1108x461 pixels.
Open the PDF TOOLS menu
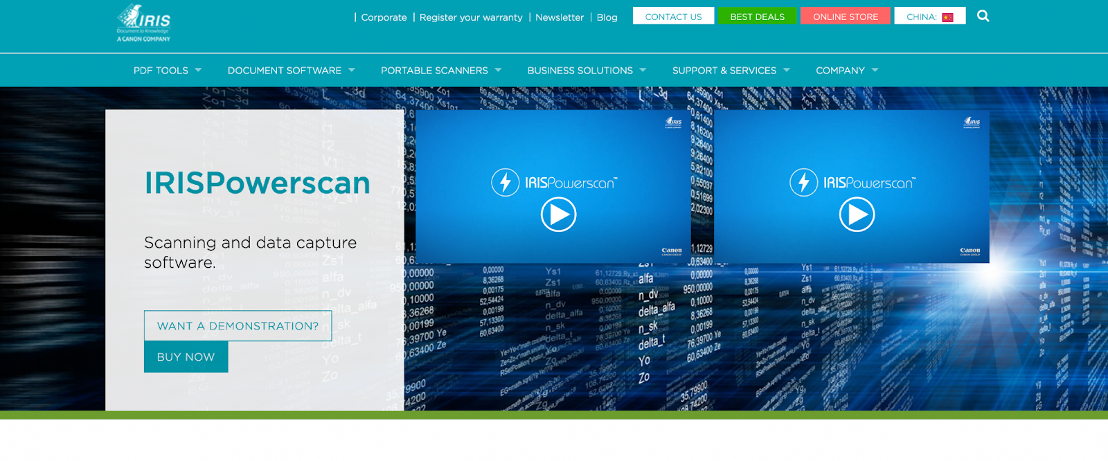pyautogui.click(x=161, y=71)
